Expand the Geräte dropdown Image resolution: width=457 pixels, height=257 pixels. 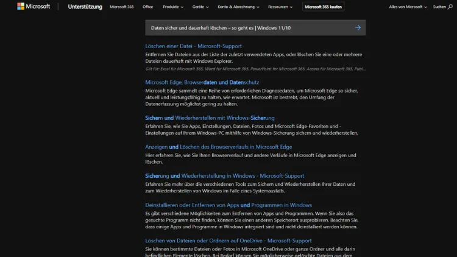(200, 7)
